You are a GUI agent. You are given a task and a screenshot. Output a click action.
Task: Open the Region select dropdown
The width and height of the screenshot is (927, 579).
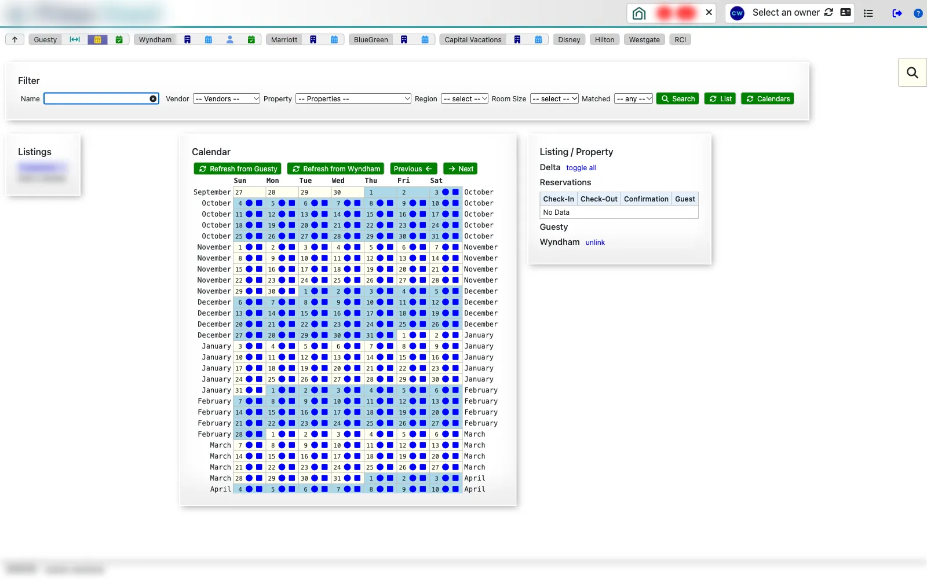tap(465, 99)
